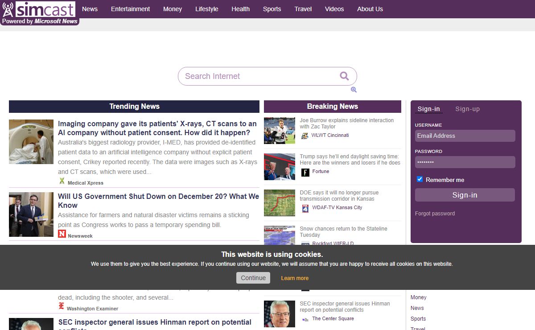Open the US Government Shut Down headline

(x=158, y=201)
